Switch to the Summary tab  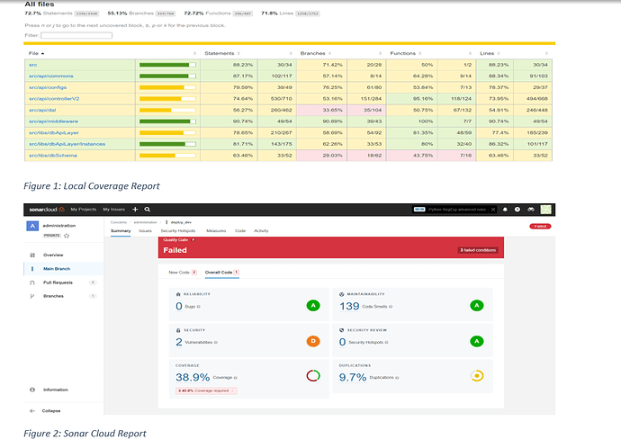[121, 231]
